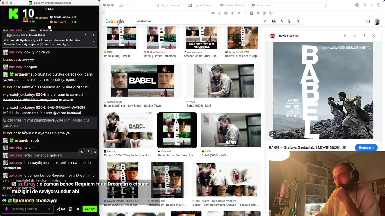Open the Instagram favorite in the bookmarks bar
This screenshot has height=216, width=385.
click(x=226, y=13)
